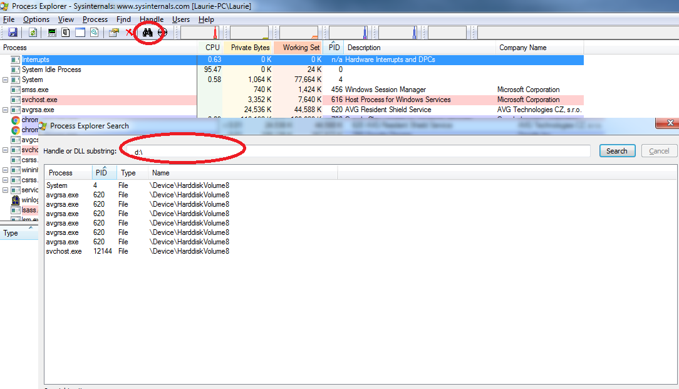Viewport: 679px width, 389px height.
Task: Click the Interrupts process icon
Action: (x=16, y=60)
